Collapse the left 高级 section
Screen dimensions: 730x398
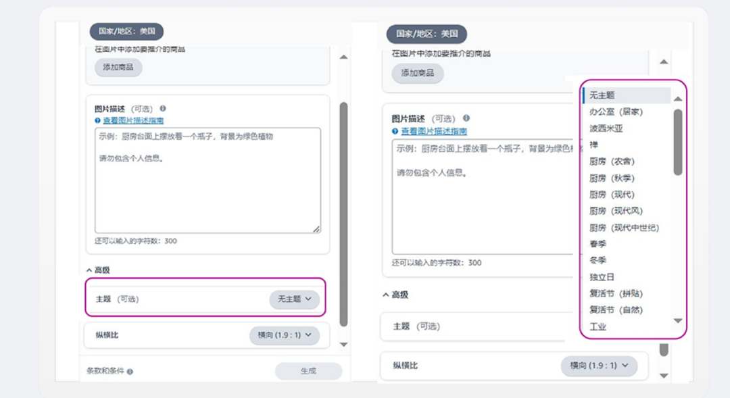point(98,270)
